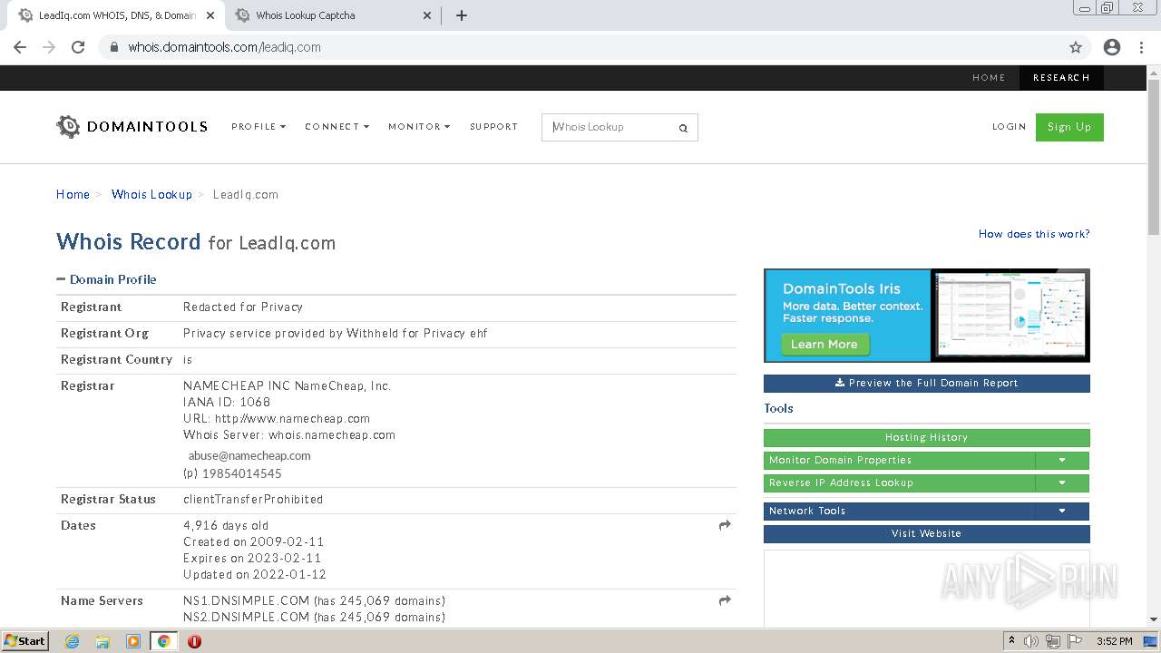Image resolution: width=1161 pixels, height=653 pixels.
Task: Open the MONITOR dropdown menu
Action: [x=419, y=127]
